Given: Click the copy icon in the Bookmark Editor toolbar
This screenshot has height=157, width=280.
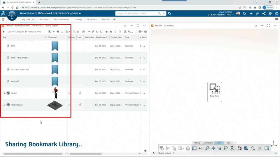Looking at the screenshot, I should [74, 32].
